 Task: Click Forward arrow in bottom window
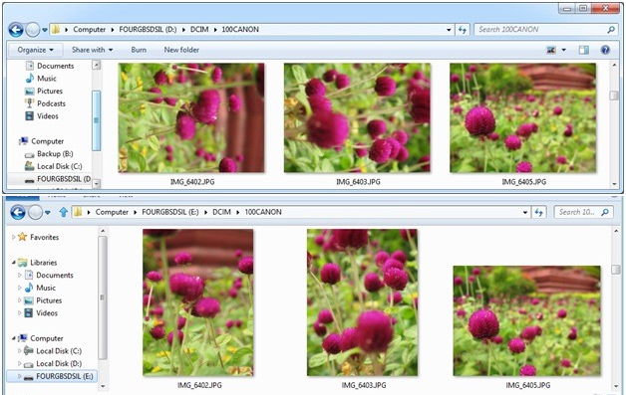coord(35,212)
